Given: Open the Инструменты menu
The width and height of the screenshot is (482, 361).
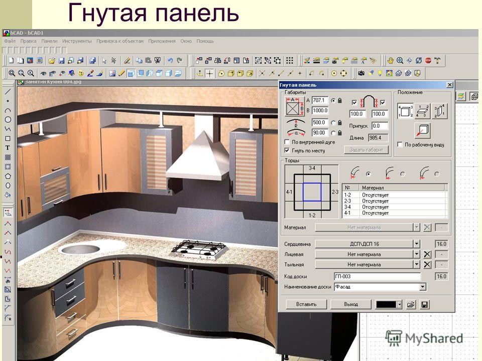Looking at the screenshot, I should 77,41.
